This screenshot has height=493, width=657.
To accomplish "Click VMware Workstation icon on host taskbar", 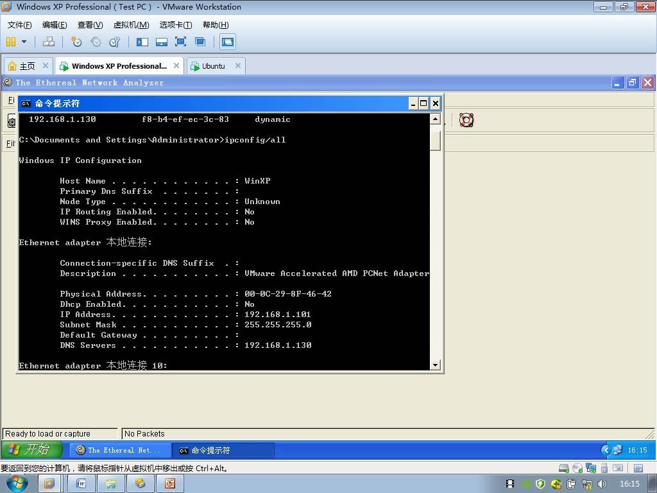I will pos(49,484).
